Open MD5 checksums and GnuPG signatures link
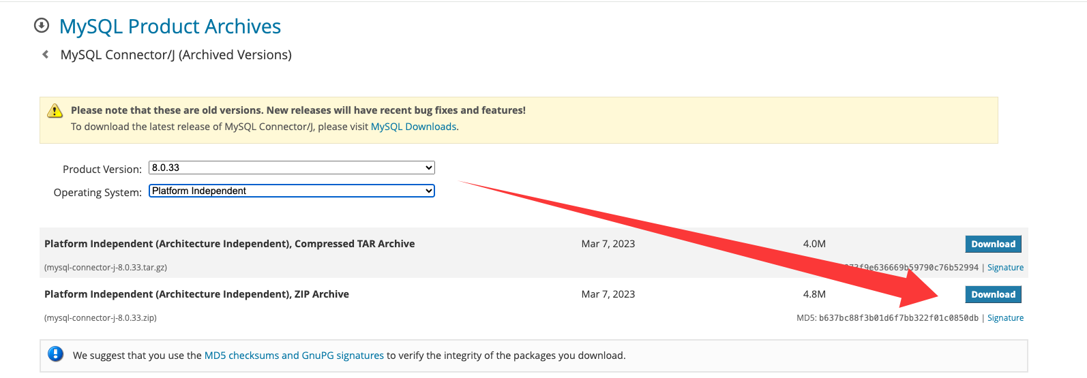Image resolution: width=1087 pixels, height=378 pixels. pyautogui.click(x=294, y=356)
